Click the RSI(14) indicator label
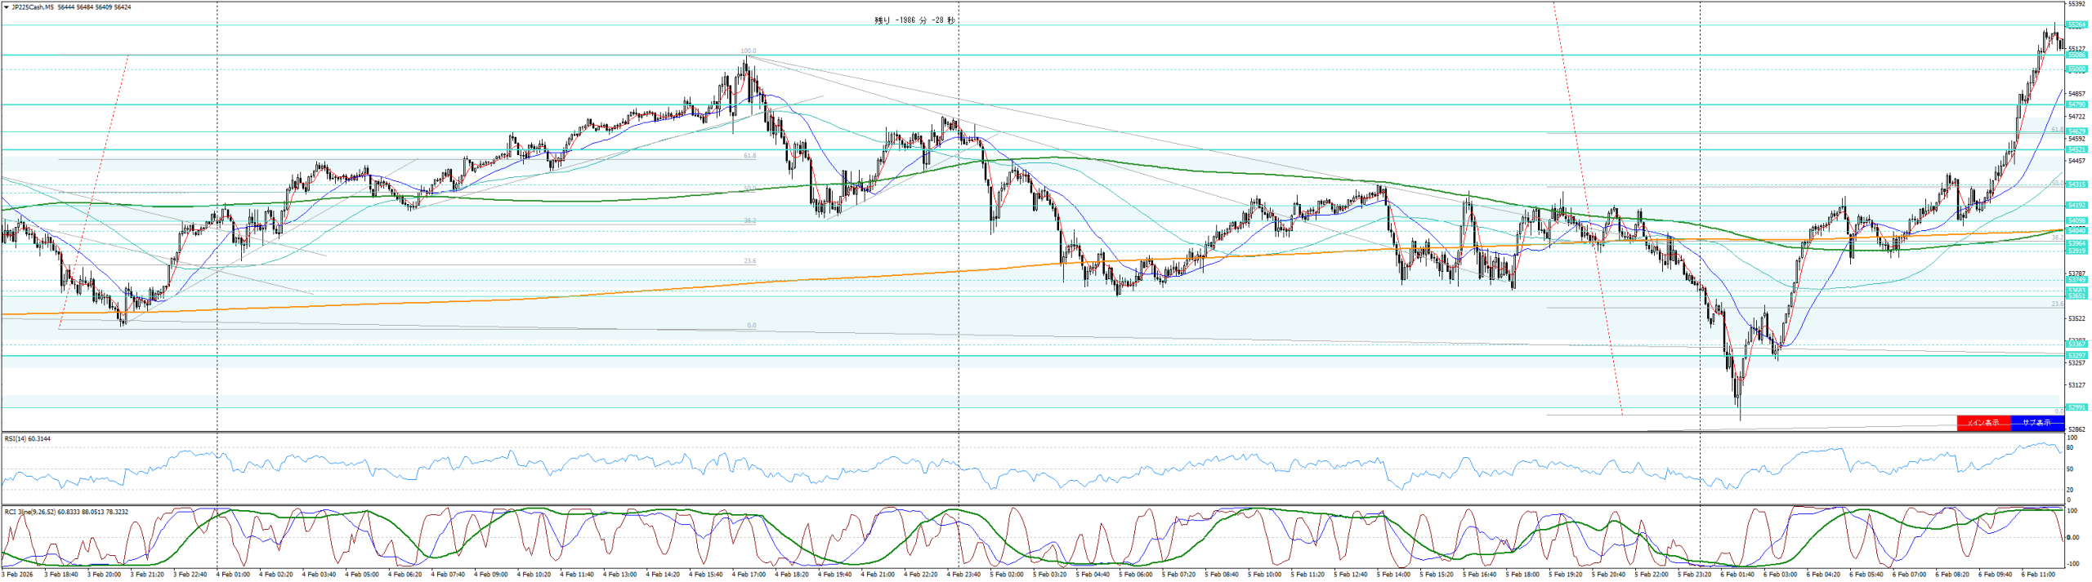Screen dimensions: 2092x582 point(27,439)
